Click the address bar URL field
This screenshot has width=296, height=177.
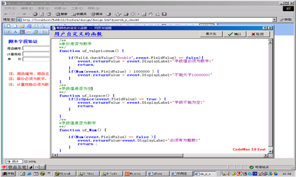pyautogui.click(x=145, y=20)
